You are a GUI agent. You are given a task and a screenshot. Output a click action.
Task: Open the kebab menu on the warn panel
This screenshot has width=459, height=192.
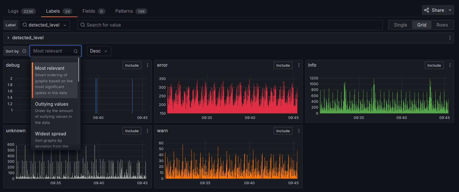299,131
